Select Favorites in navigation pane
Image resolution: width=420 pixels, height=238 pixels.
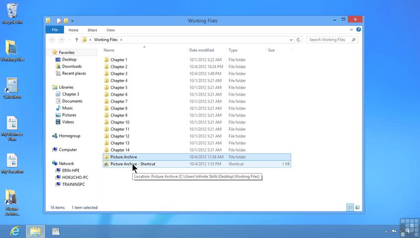[67, 53]
